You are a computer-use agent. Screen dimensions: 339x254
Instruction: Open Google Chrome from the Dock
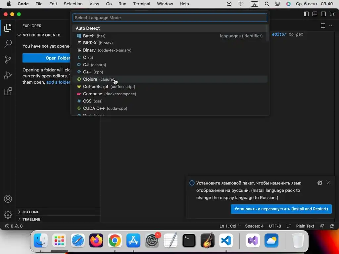pyautogui.click(x=115, y=240)
